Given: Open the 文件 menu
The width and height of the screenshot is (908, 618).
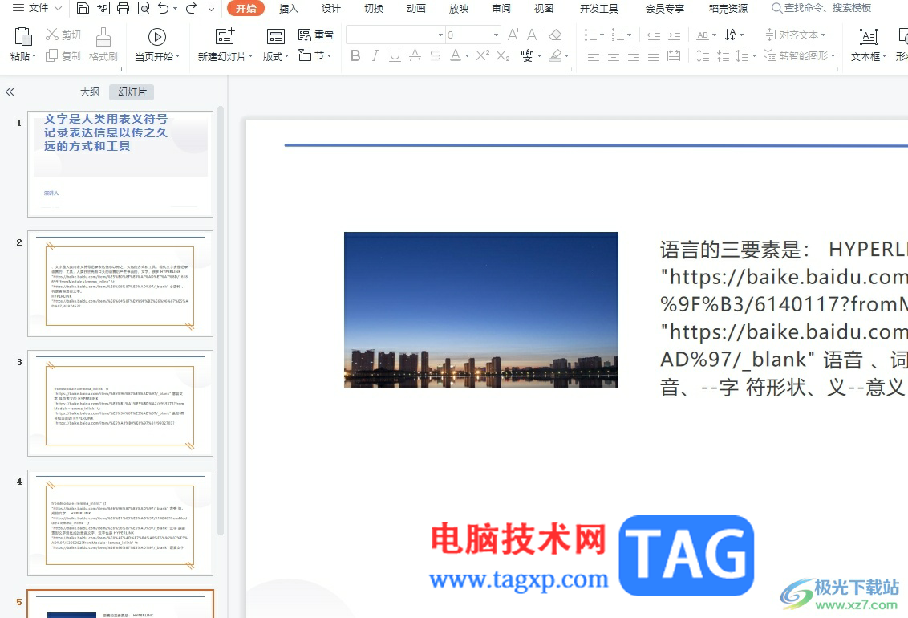Looking at the screenshot, I should 38,8.
